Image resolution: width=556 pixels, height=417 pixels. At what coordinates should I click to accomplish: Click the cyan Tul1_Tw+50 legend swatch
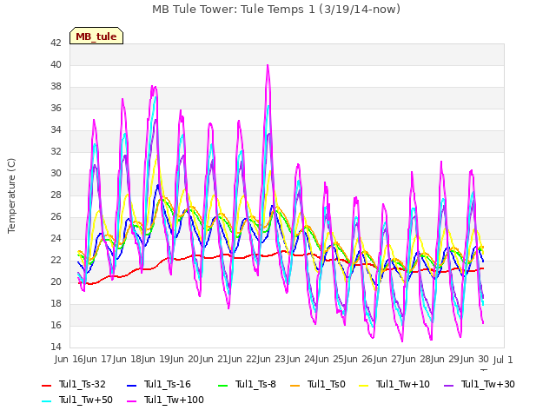[46, 400]
